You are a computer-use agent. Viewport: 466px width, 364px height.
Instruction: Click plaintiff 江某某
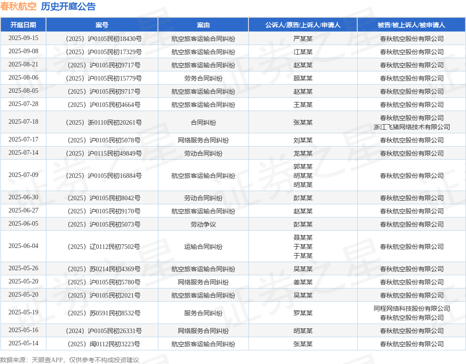click(x=303, y=52)
